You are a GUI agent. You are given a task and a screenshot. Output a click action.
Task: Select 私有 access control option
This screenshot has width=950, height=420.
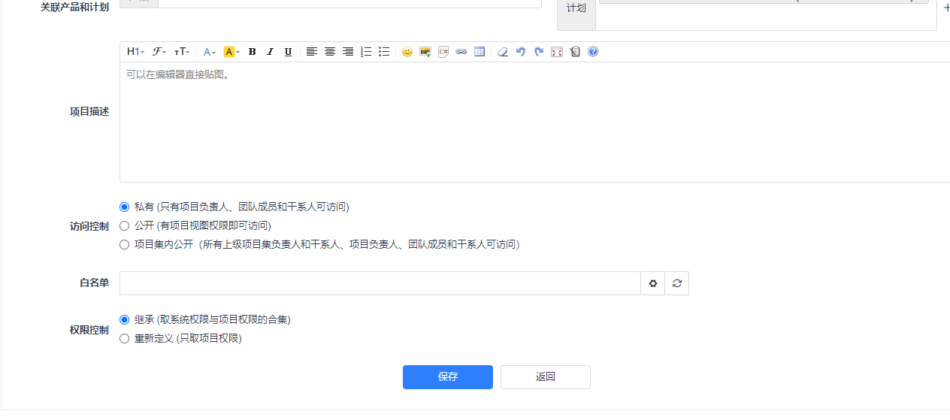(125, 207)
